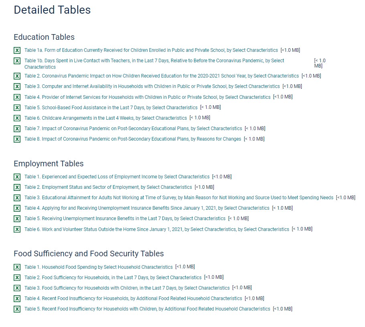Screen dimensions: 365x327
Task: Click Excel icon beside Work and Volunteer Status
Action: coord(17,229)
